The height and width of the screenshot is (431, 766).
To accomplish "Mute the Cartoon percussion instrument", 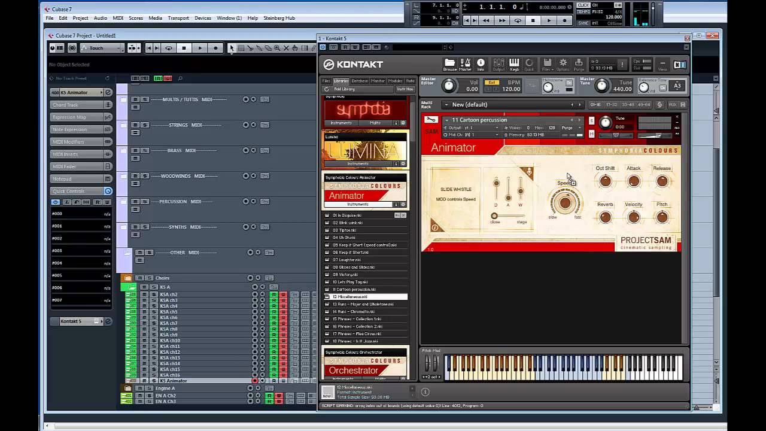I will (591, 134).
